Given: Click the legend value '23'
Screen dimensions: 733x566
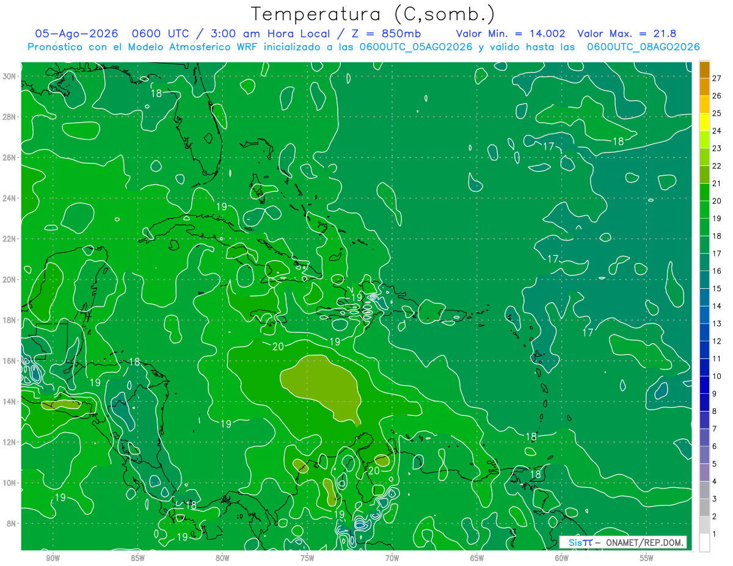Looking at the screenshot, I should [717, 148].
